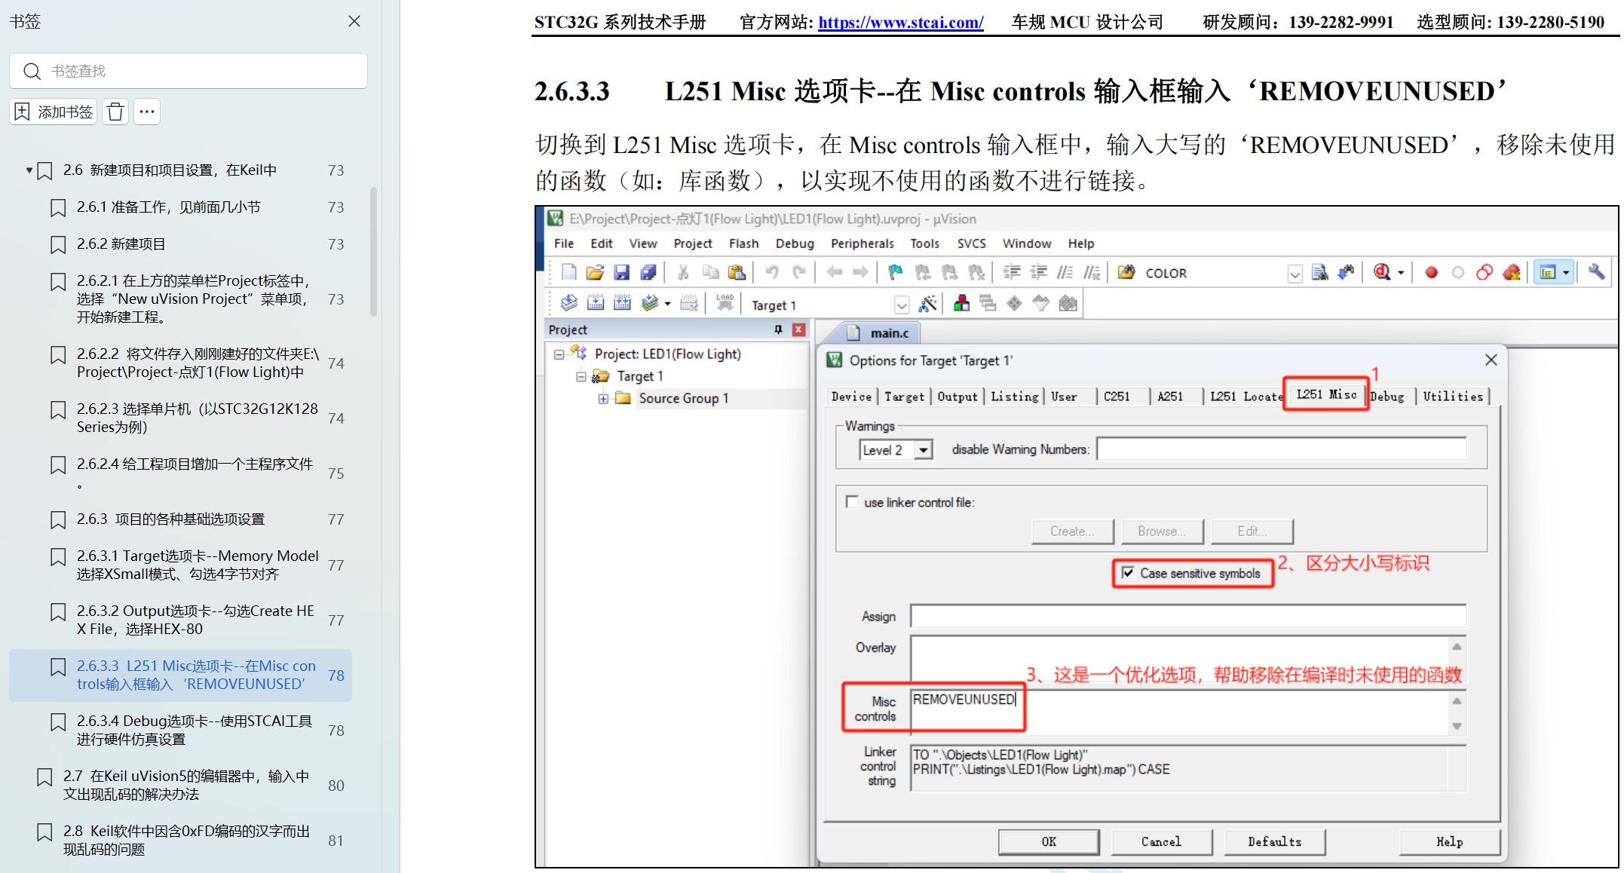This screenshot has height=873, width=1624.
Task: Click the Start Debug Session magnifier icon
Action: (x=1382, y=273)
